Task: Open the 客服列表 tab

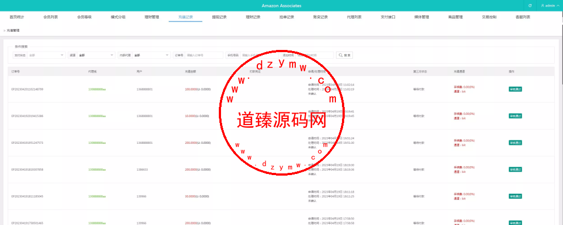Action: tap(523, 17)
